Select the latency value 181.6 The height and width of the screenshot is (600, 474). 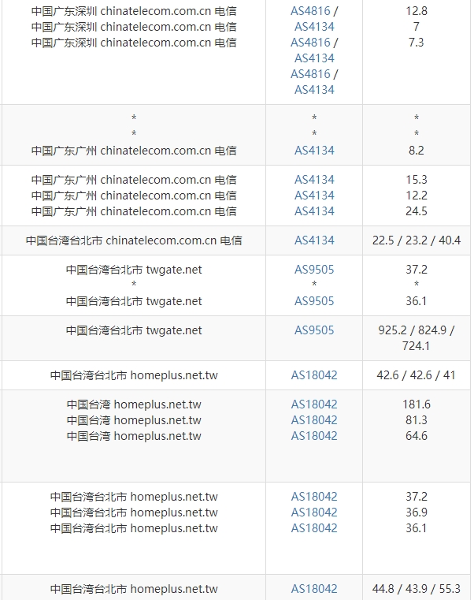click(x=417, y=404)
